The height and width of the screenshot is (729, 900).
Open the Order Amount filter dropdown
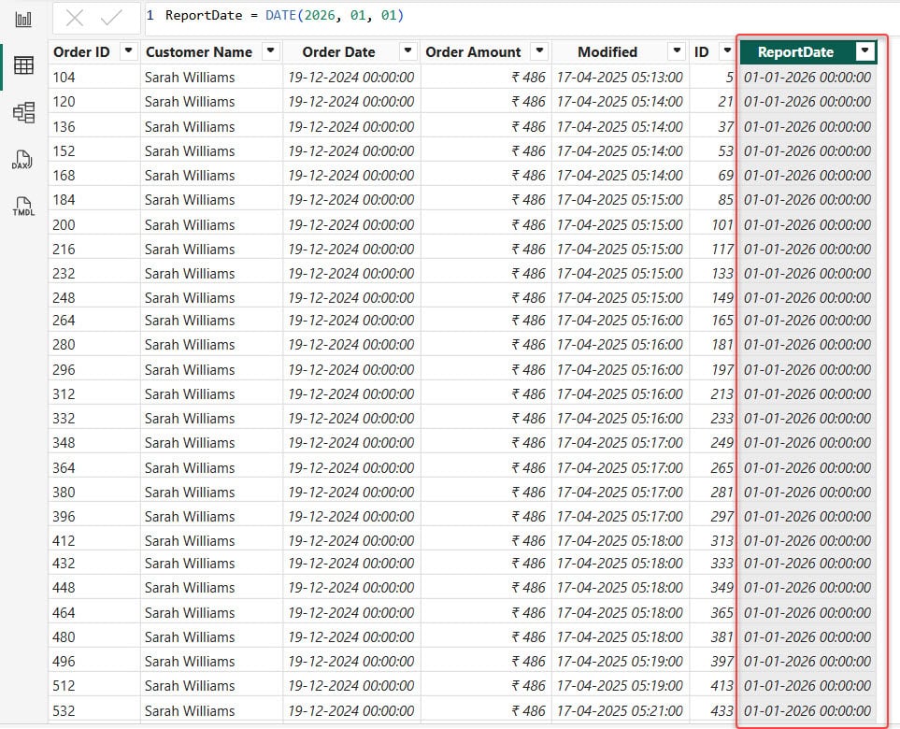(539, 51)
